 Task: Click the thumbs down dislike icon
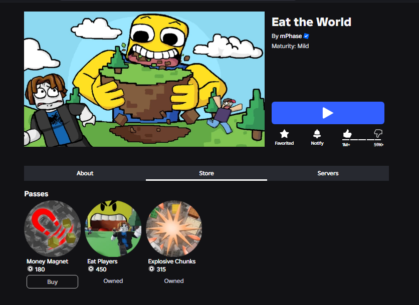tap(378, 133)
